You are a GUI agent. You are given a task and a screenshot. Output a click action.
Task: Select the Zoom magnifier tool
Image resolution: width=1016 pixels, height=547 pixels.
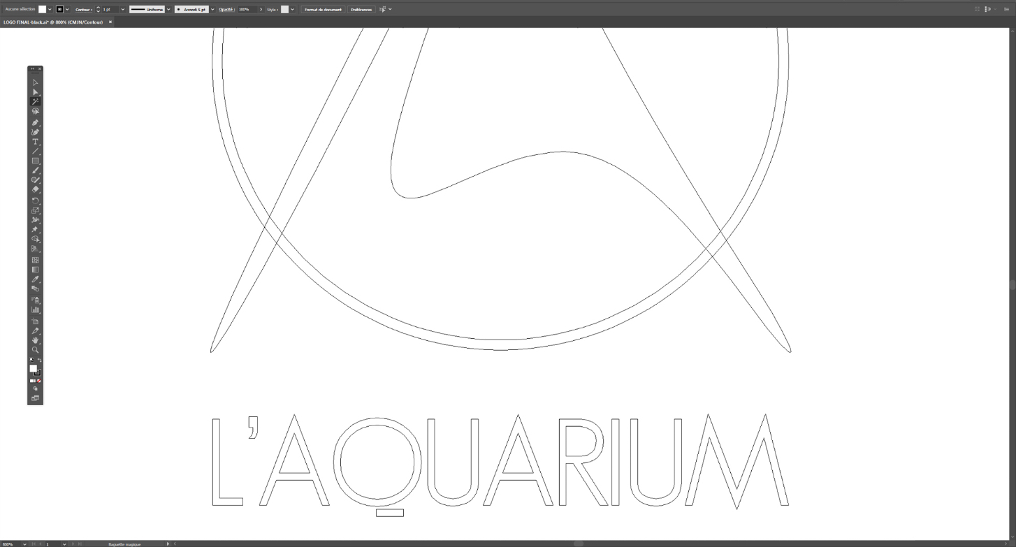[35, 350]
